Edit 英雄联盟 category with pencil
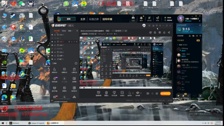The image size is (224, 126). point(95,34)
